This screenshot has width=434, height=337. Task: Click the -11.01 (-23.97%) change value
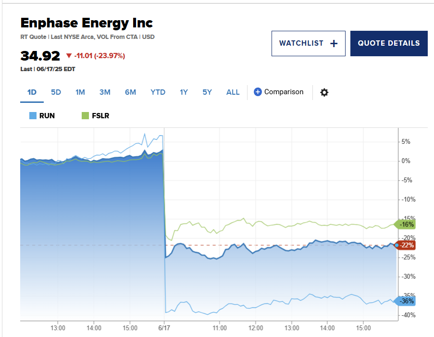tap(99, 56)
